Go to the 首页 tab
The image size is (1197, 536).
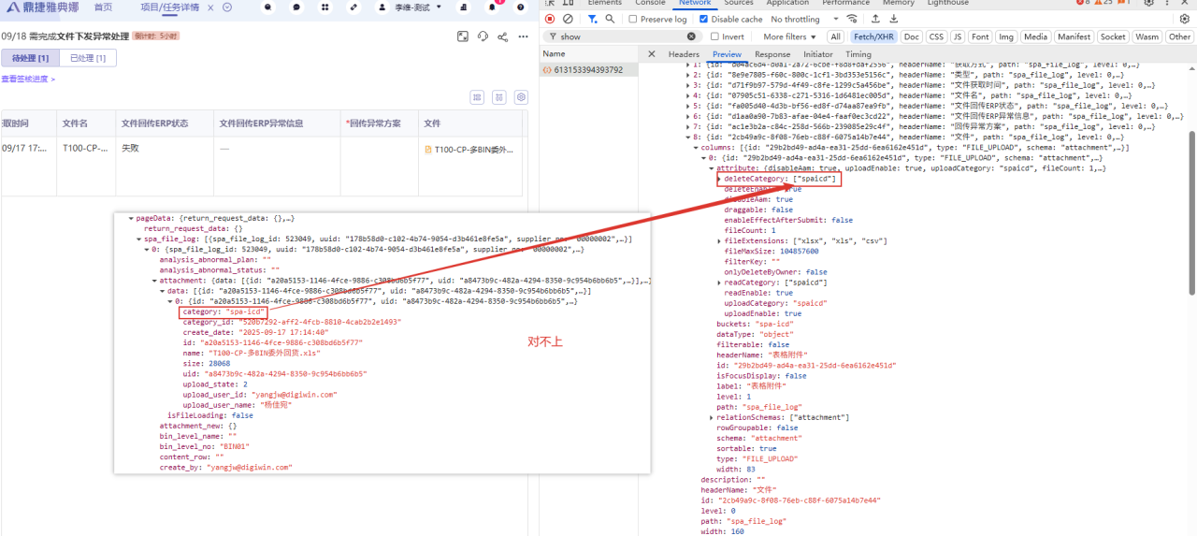(x=104, y=7)
